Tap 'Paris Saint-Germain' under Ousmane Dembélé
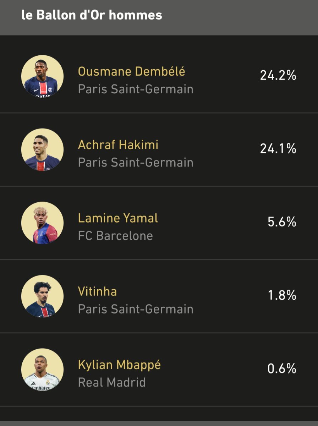Viewport: 318px width, 426px height. pyautogui.click(x=136, y=89)
